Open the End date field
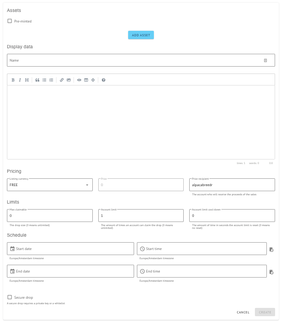This screenshot has height=324, width=282. coord(70,271)
